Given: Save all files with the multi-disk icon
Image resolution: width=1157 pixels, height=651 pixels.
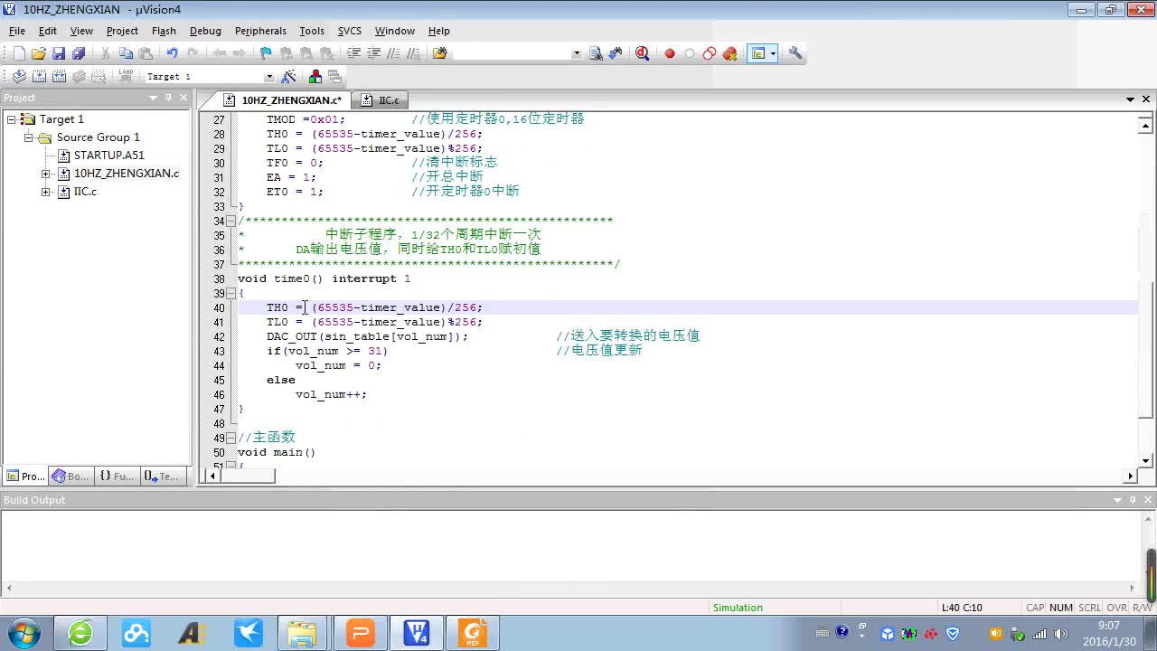Looking at the screenshot, I should [x=78, y=53].
